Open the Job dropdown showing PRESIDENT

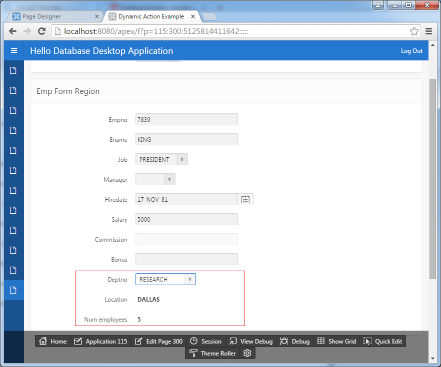161,159
